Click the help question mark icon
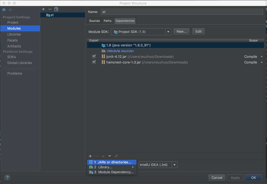Image resolution: width=267 pixels, height=184 pixels. click(7, 178)
